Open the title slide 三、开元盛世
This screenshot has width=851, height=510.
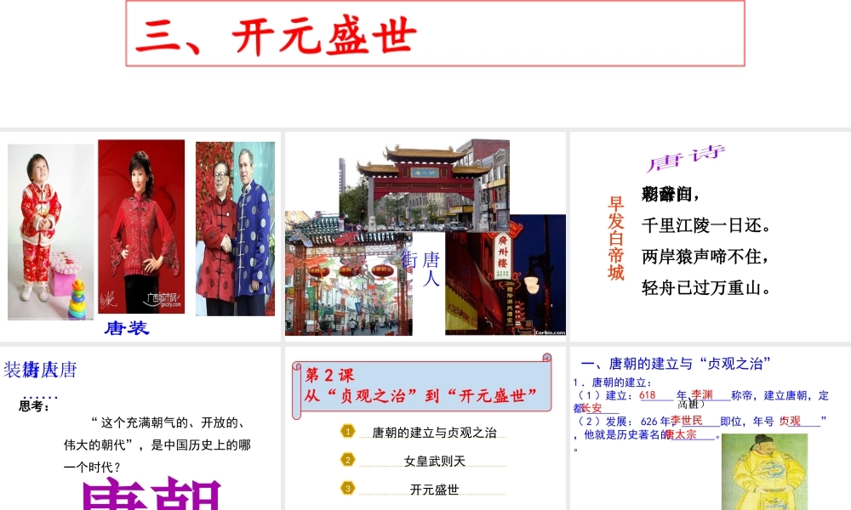[x=435, y=34]
